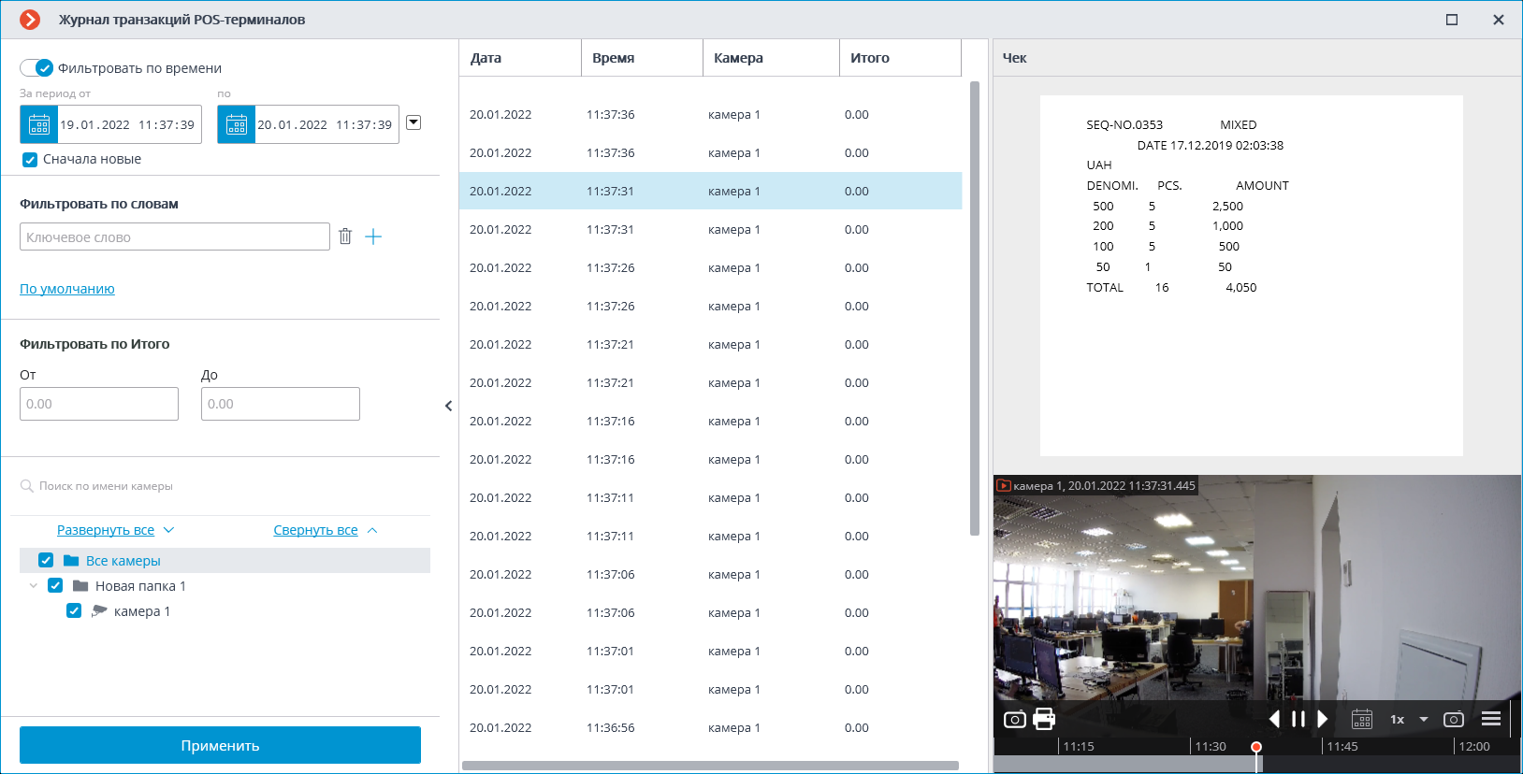Viewport: 1523px width, 774px height.
Task: Sort by Итого column header
Action: click(x=900, y=57)
